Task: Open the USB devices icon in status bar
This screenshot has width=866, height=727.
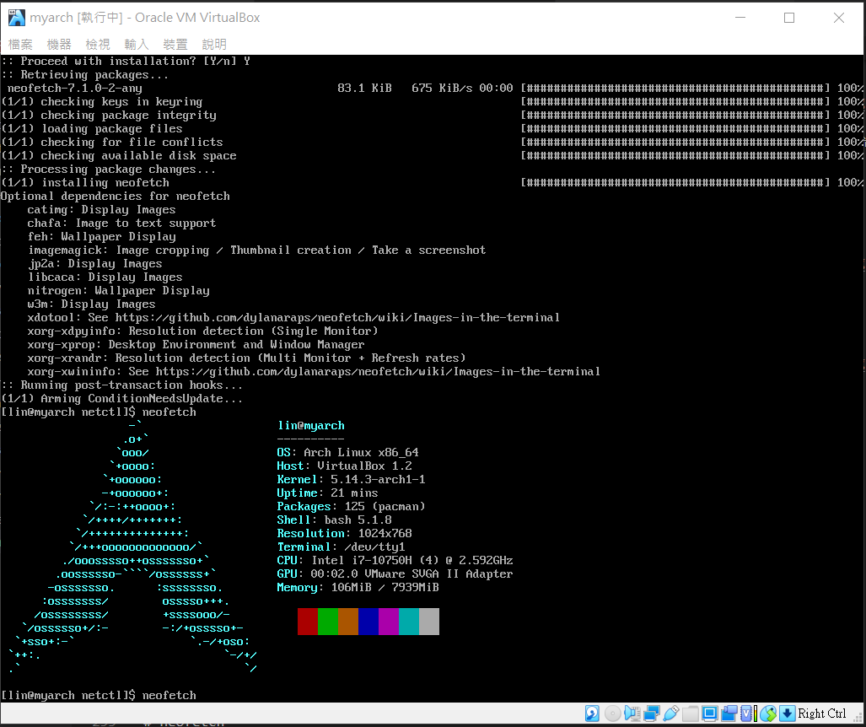Action: (671, 714)
